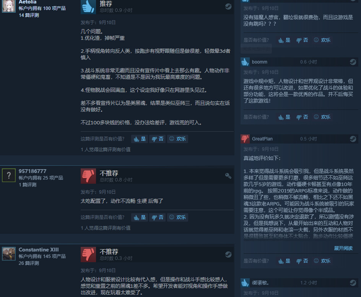Open the 957186777 username profile link

click(33, 171)
